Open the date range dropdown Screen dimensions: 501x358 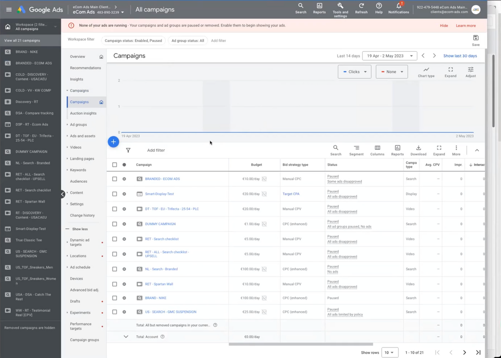(x=389, y=55)
